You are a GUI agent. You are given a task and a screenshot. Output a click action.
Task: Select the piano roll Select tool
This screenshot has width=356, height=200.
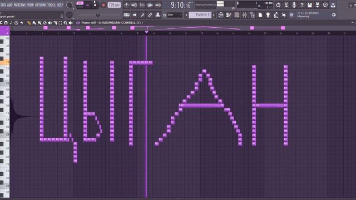pos(61,23)
